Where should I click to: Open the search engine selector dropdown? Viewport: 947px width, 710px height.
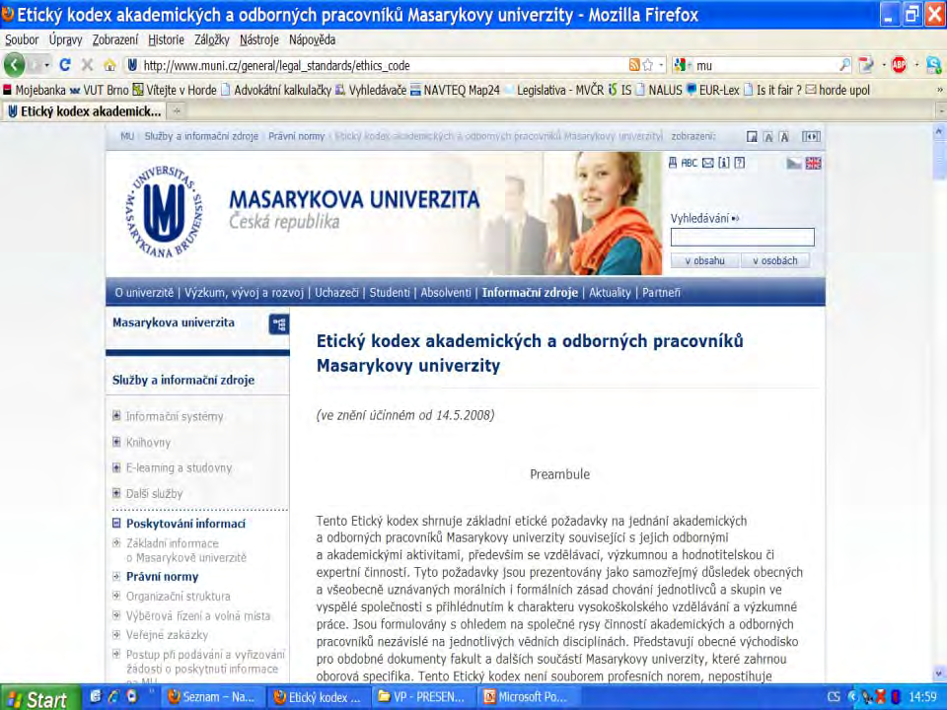tap(683, 65)
